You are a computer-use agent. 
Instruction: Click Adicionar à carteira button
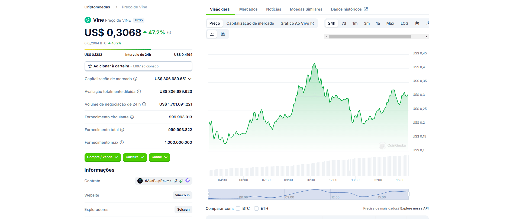[x=138, y=66]
